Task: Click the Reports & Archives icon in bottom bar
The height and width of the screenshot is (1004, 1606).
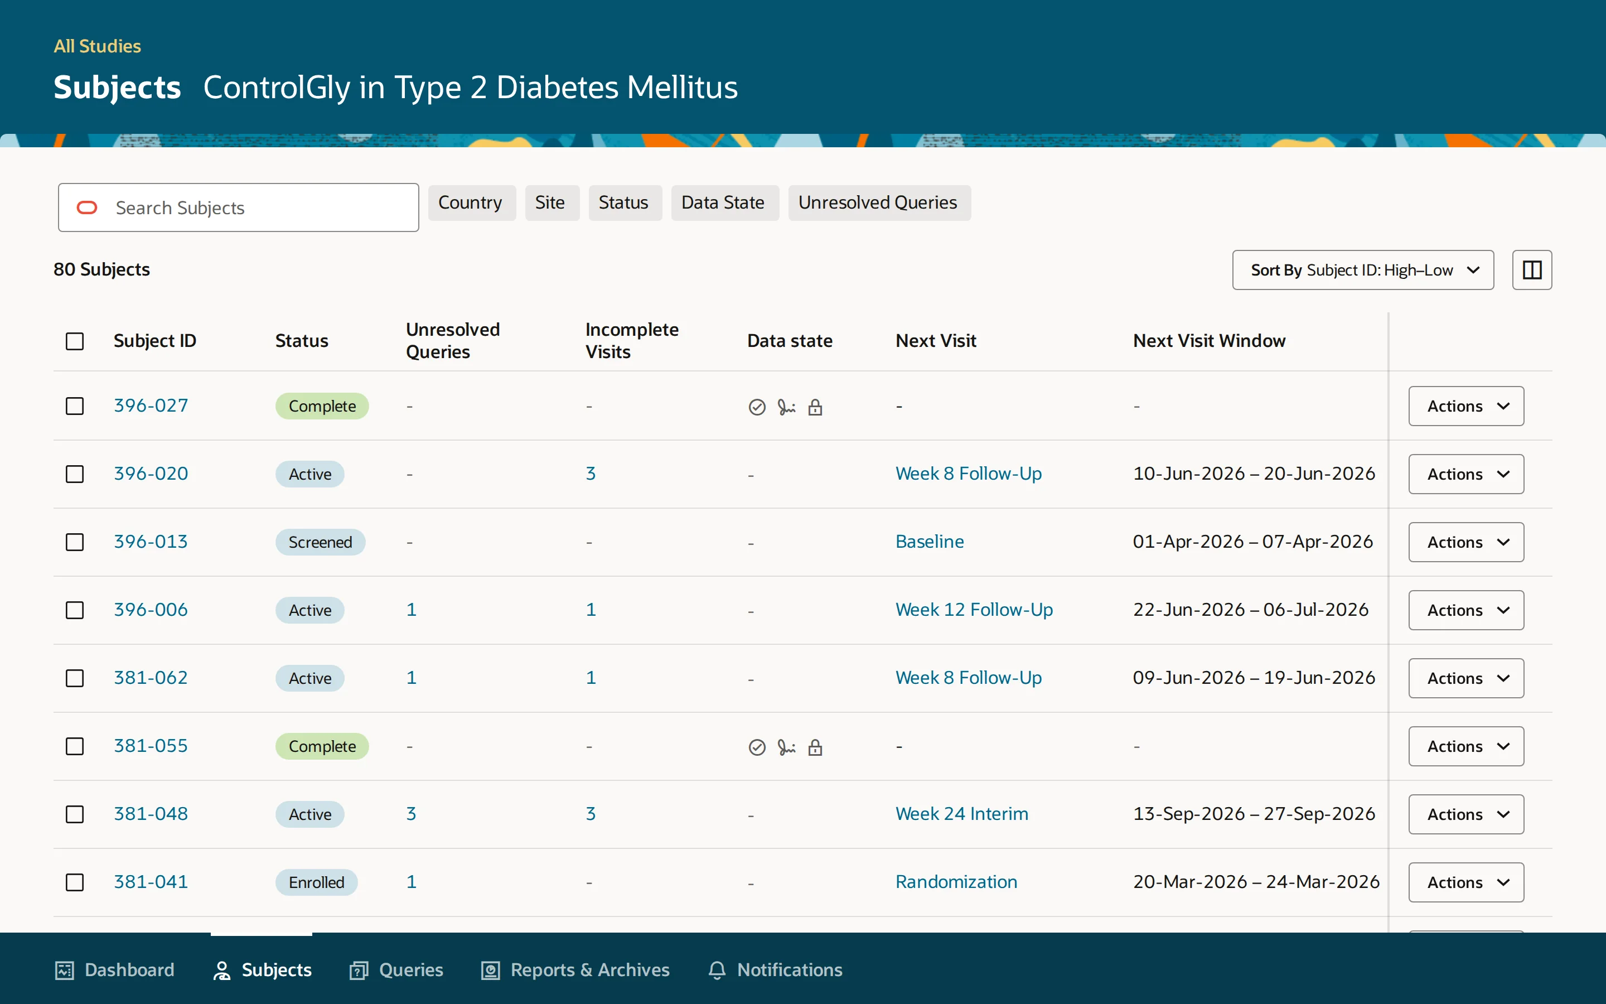Action: 490,970
